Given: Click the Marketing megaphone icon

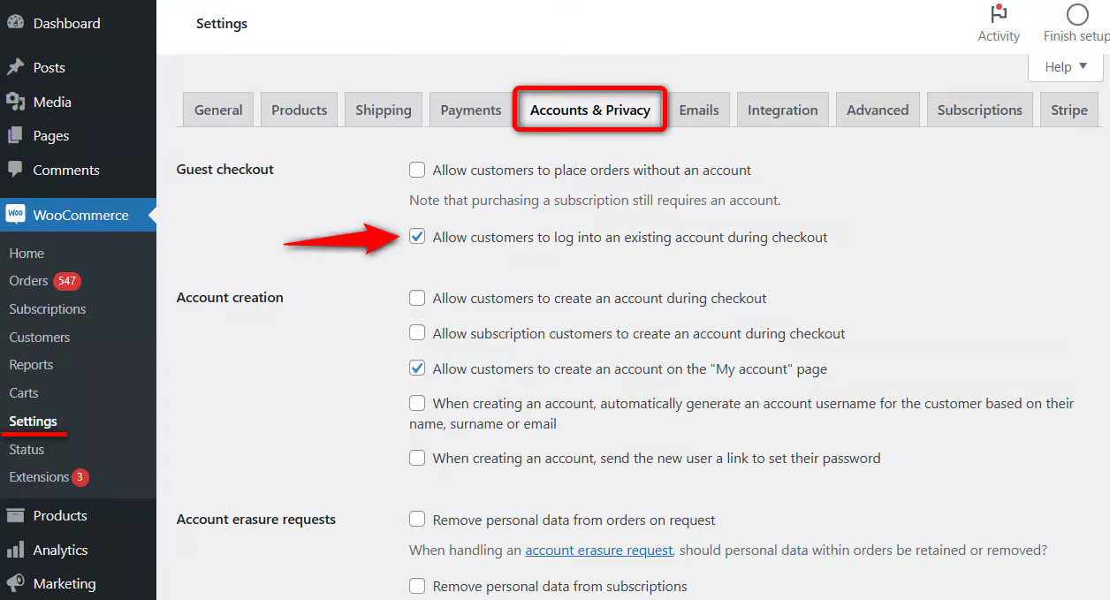Looking at the screenshot, I should [15, 583].
